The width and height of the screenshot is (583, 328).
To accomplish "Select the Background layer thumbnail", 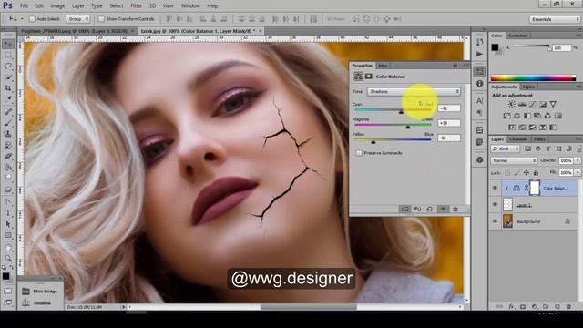I will (x=507, y=221).
